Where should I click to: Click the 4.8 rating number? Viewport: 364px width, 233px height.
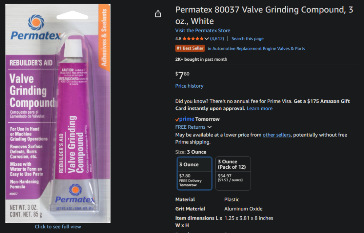coord(178,39)
